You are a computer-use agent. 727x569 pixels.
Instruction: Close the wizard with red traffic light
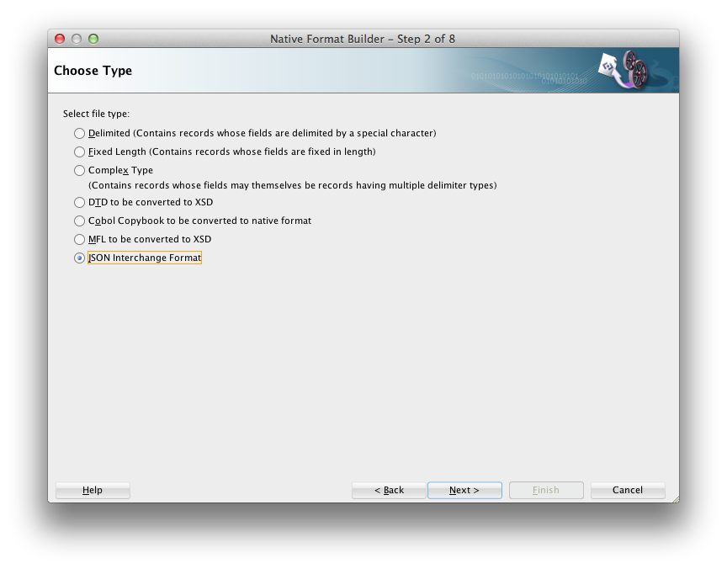(59, 38)
